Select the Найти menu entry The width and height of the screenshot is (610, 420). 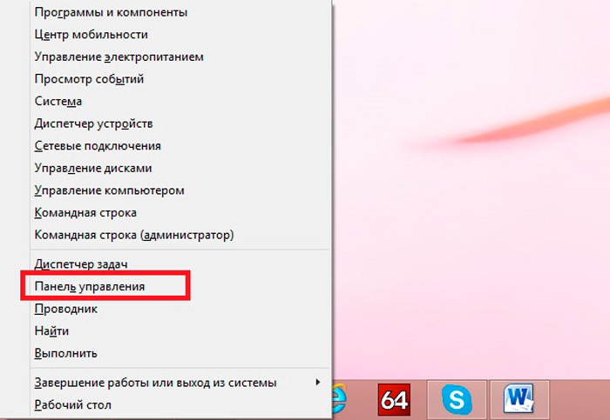[x=51, y=331]
